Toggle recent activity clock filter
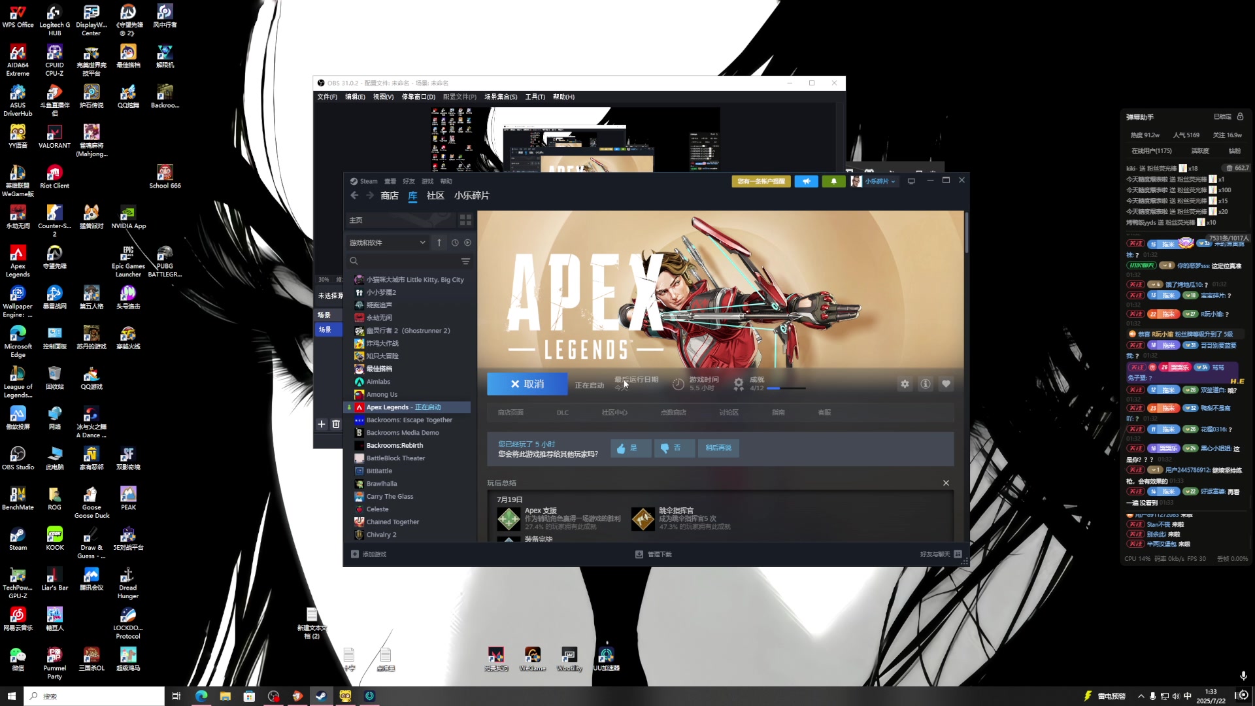Screen dimensions: 1255x706 click(455, 243)
